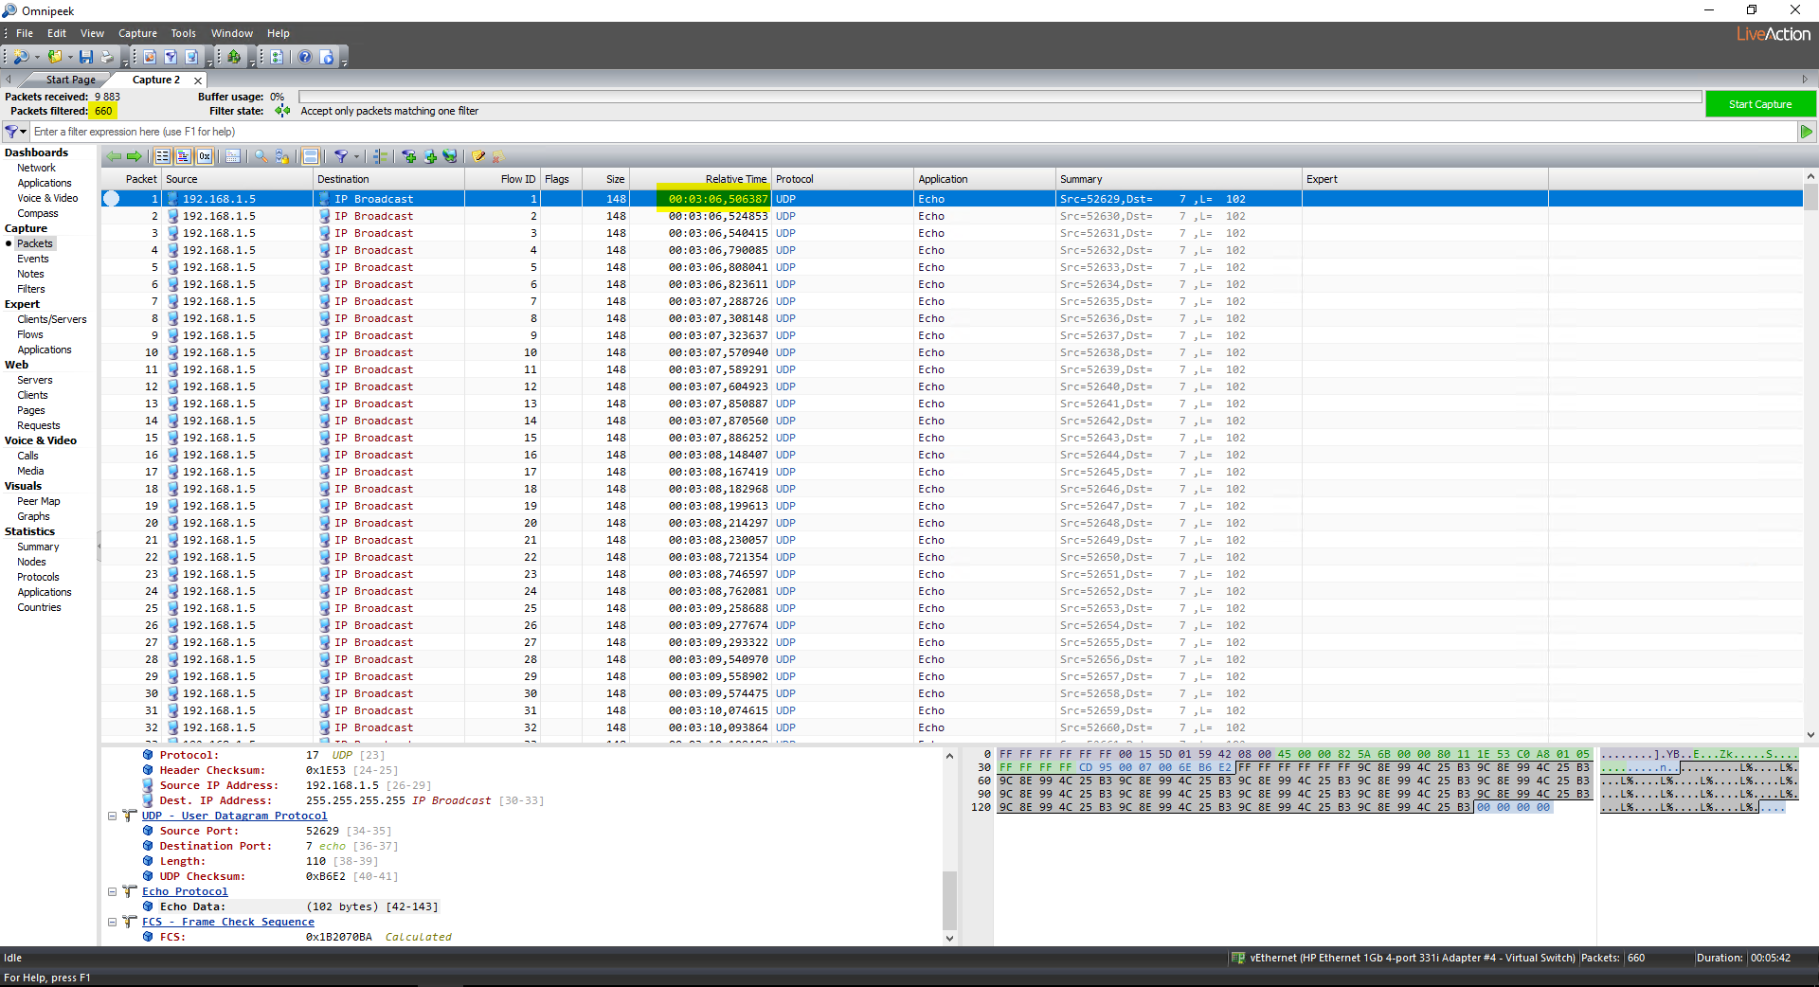Open dropdown arrow beside New Capture icon
This screenshot has height=987, width=1819.
point(37,58)
